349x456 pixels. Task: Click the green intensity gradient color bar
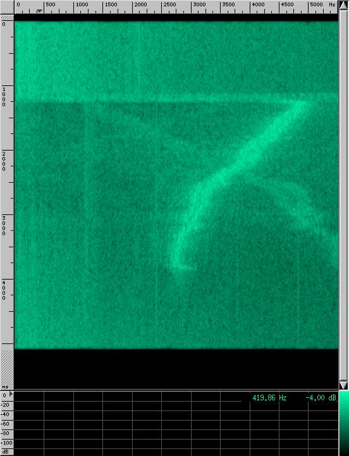point(344,423)
